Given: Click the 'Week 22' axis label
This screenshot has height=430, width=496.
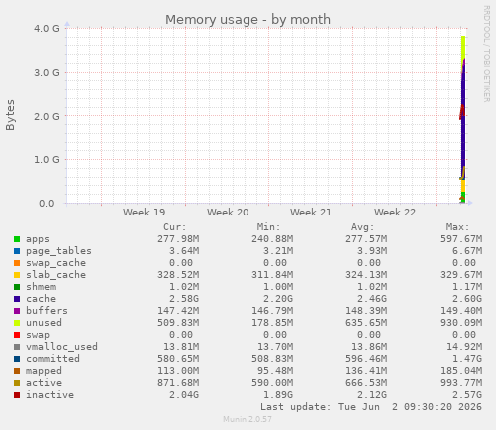Looking at the screenshot, I should coord(395,213).
